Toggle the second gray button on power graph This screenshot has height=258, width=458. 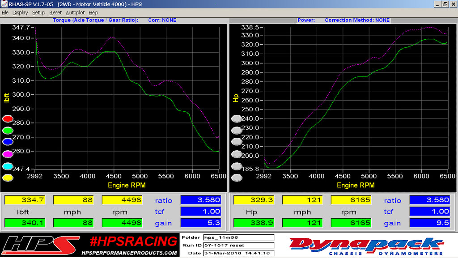pos(237,130)
